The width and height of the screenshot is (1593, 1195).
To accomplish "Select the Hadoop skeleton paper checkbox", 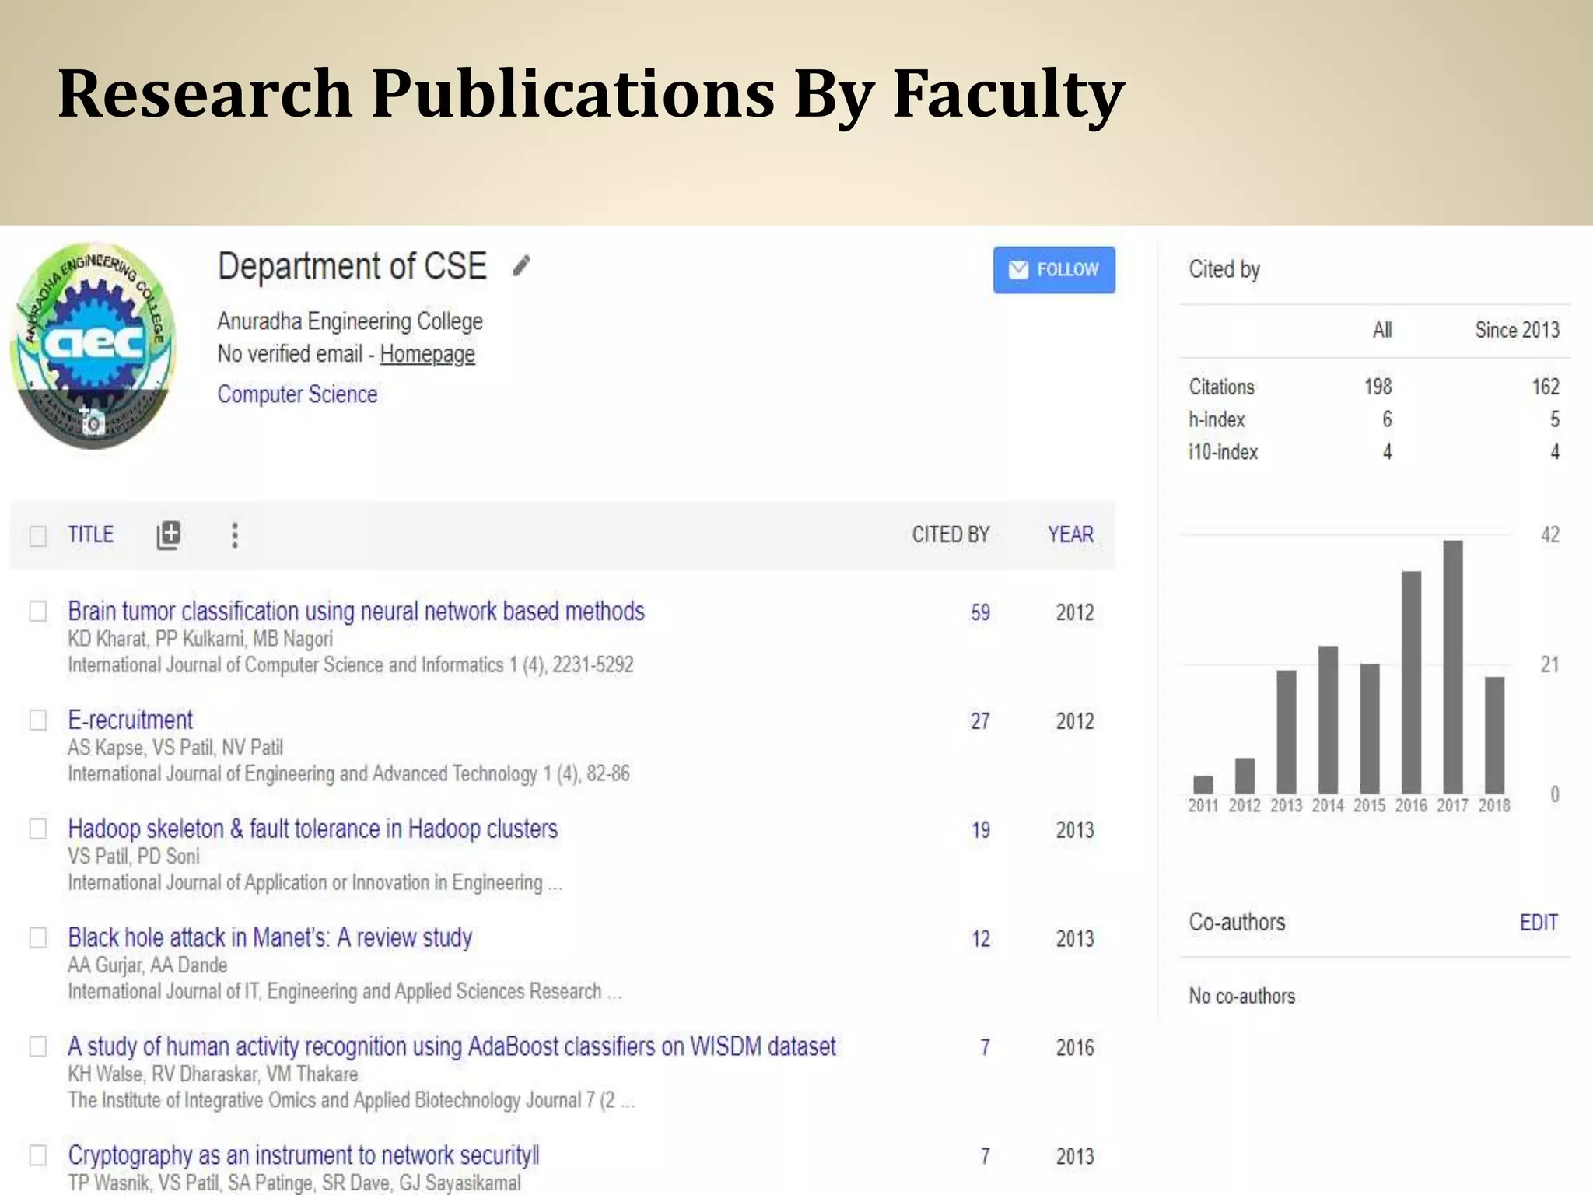I will (37, 829).
